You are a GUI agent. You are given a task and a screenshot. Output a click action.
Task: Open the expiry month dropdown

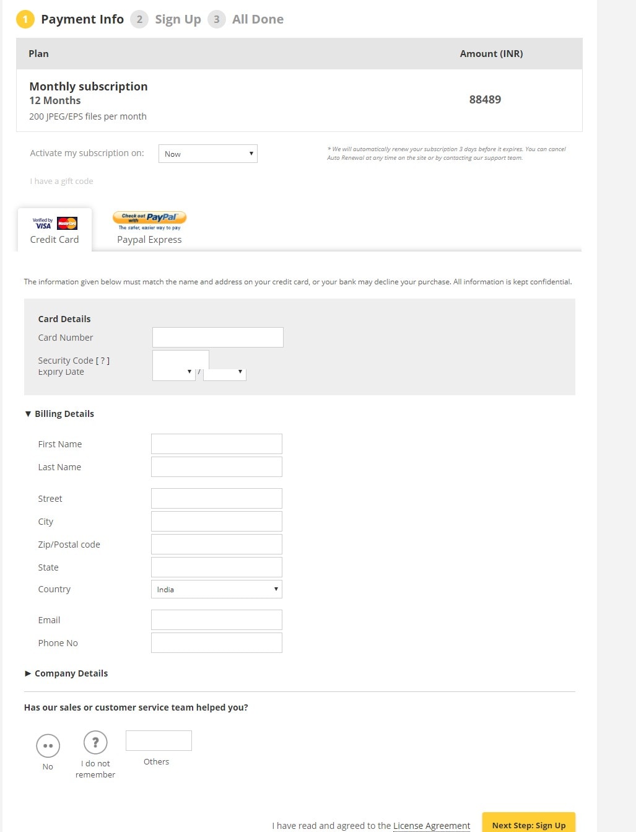(174, 372)
